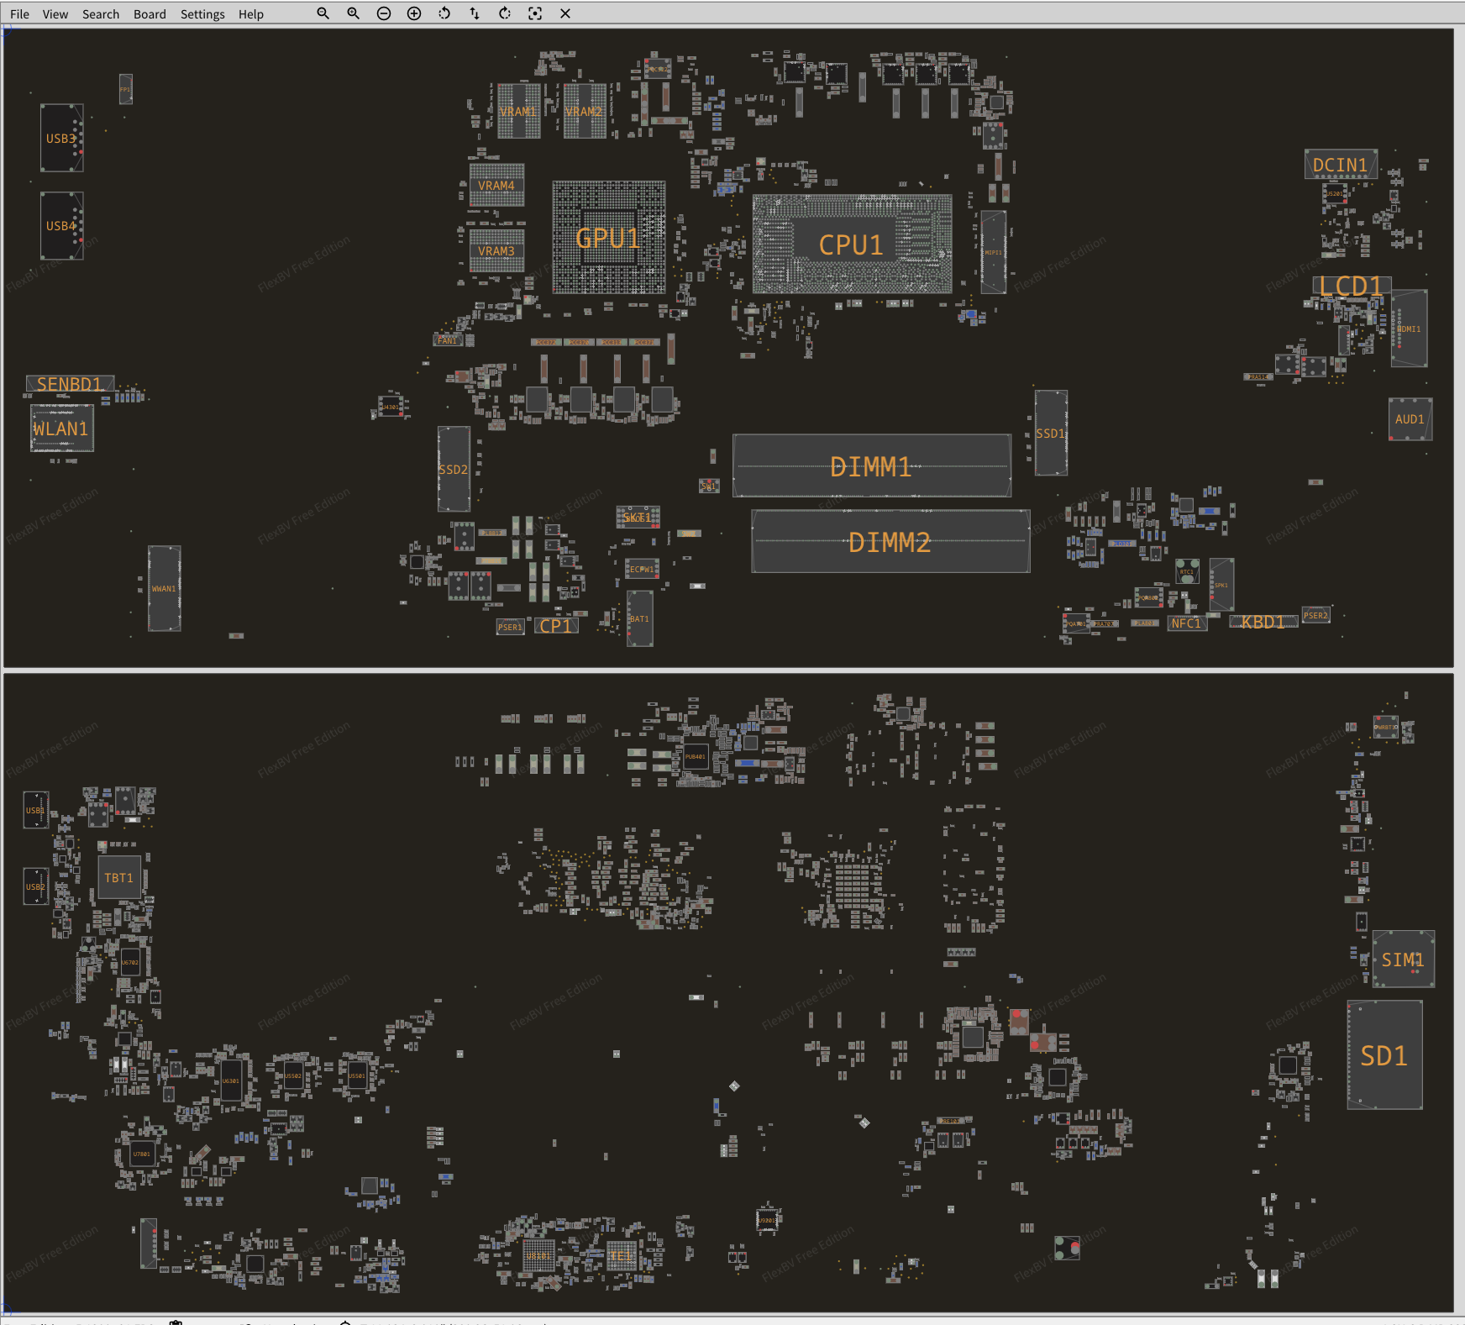Rotate the board clockwise
This screenshot has width=1465, height=1325.
click(x=505, y=13)
